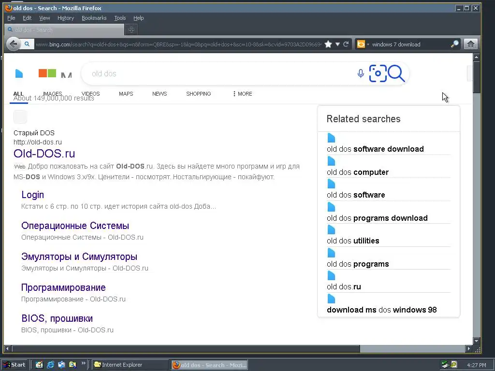
Task: Click related search 'old dos software download'
Action: pos(375,149)
